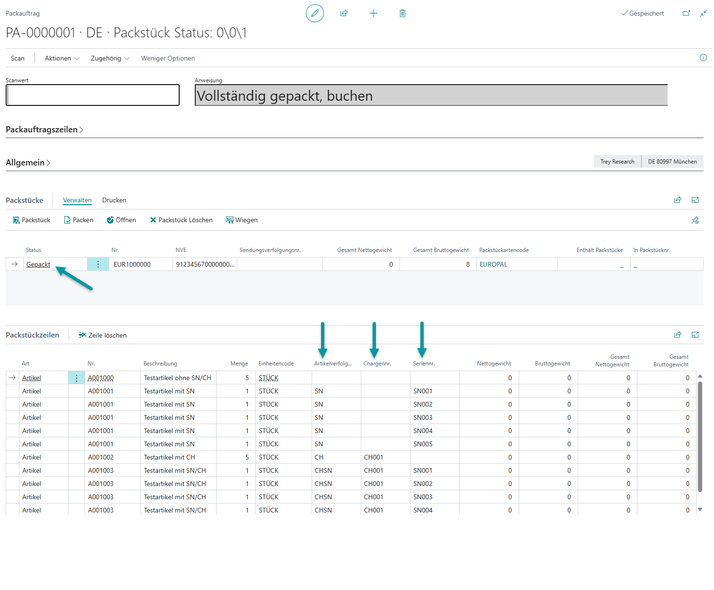Click the Scanwert input field
714x590 pixels.
93,95
